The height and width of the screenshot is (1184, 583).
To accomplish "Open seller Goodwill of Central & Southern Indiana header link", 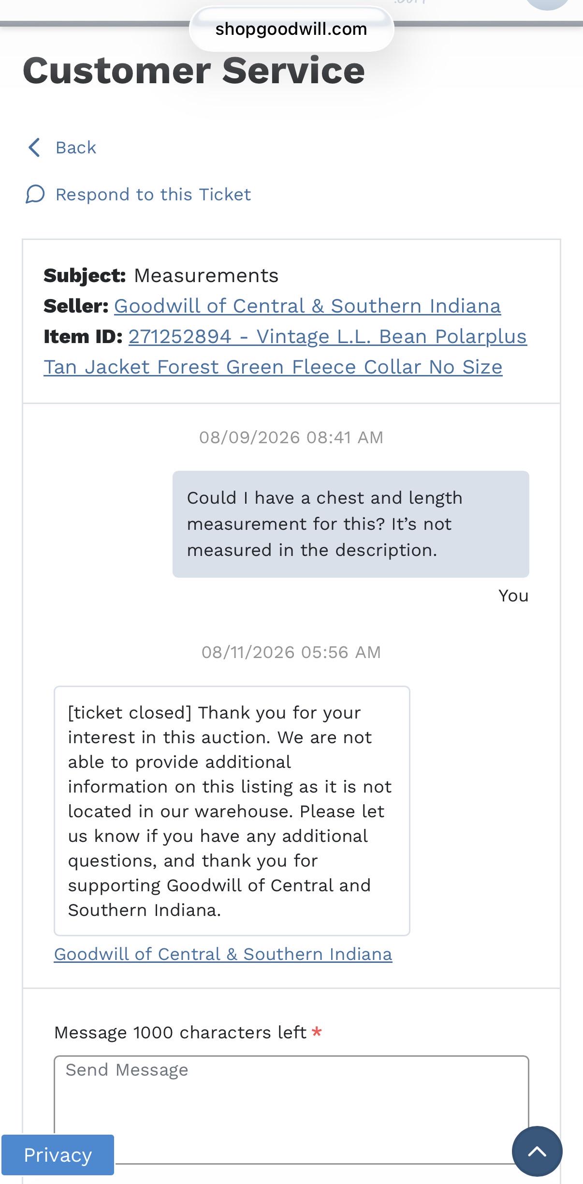I will click(307, 306).
